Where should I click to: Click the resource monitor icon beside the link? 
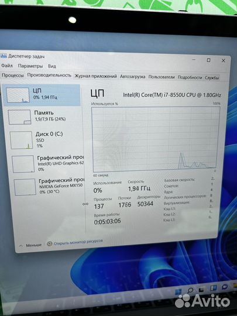pos(50,244)
